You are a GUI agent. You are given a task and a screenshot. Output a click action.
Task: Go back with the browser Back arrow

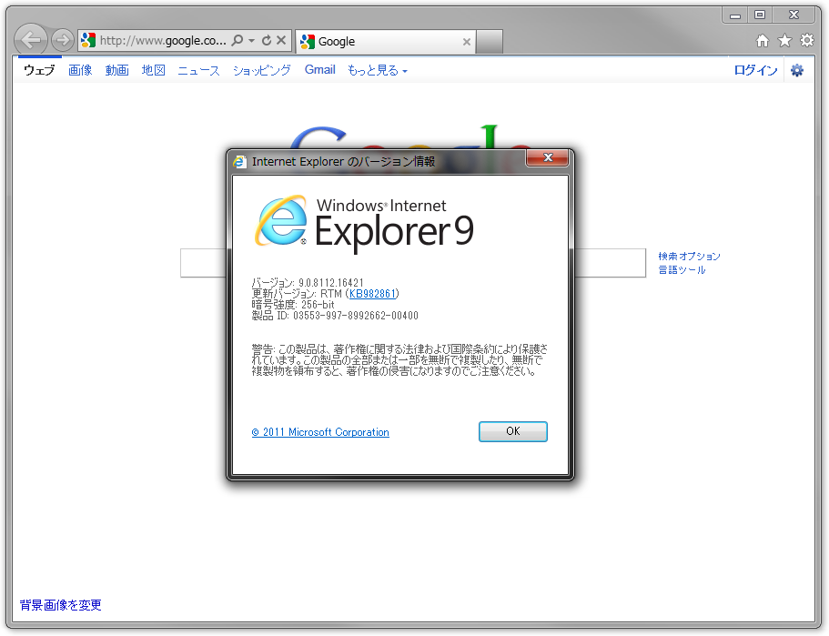(31, 40)
